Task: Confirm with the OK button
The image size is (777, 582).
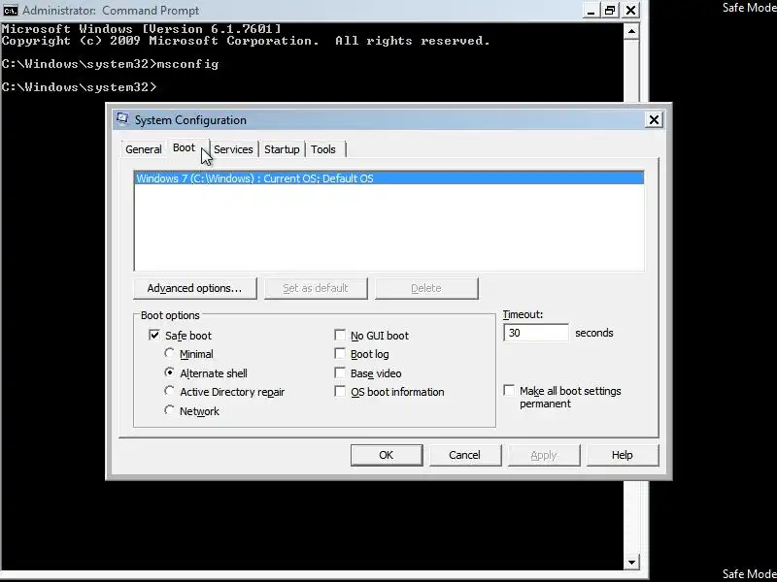Action: [387, 455]
